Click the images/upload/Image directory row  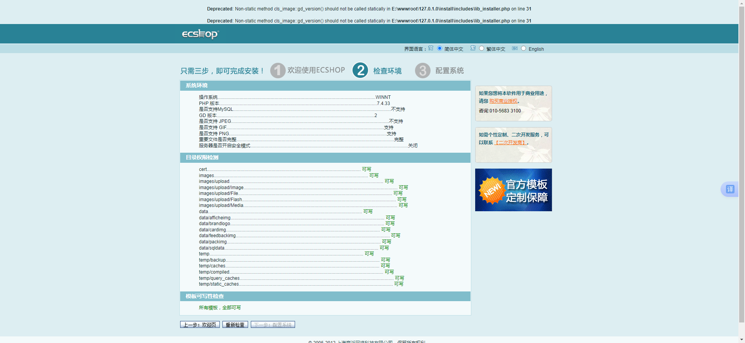point(303,188)
